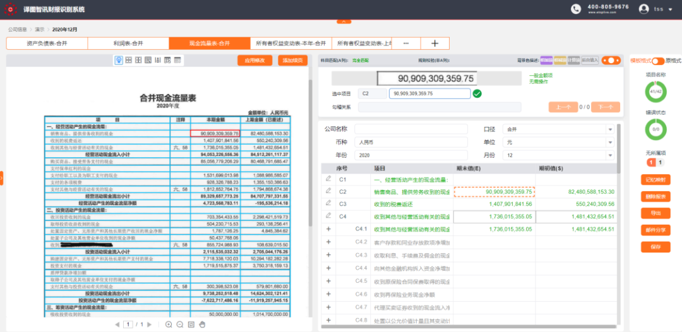Screen dimensions: 682x332
Task: Click the selected item value input
Action: [x=430, y=93]
